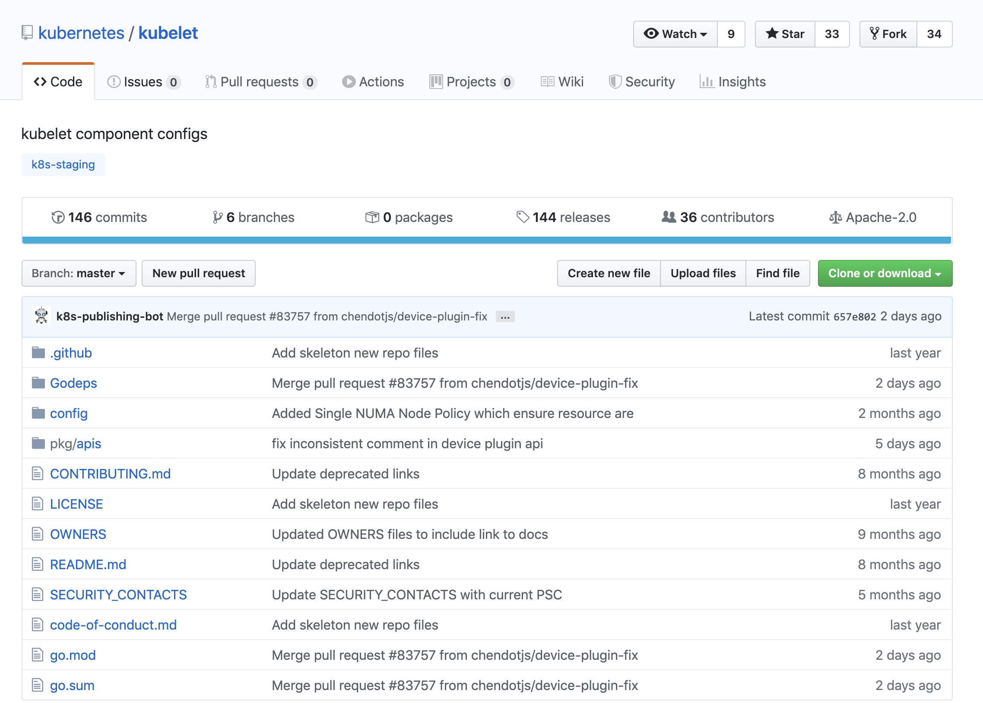The width and height of the screenshot is (983, 703).
Task: Open the k8s-staging topic link
Action: click(x=63, y=165)
